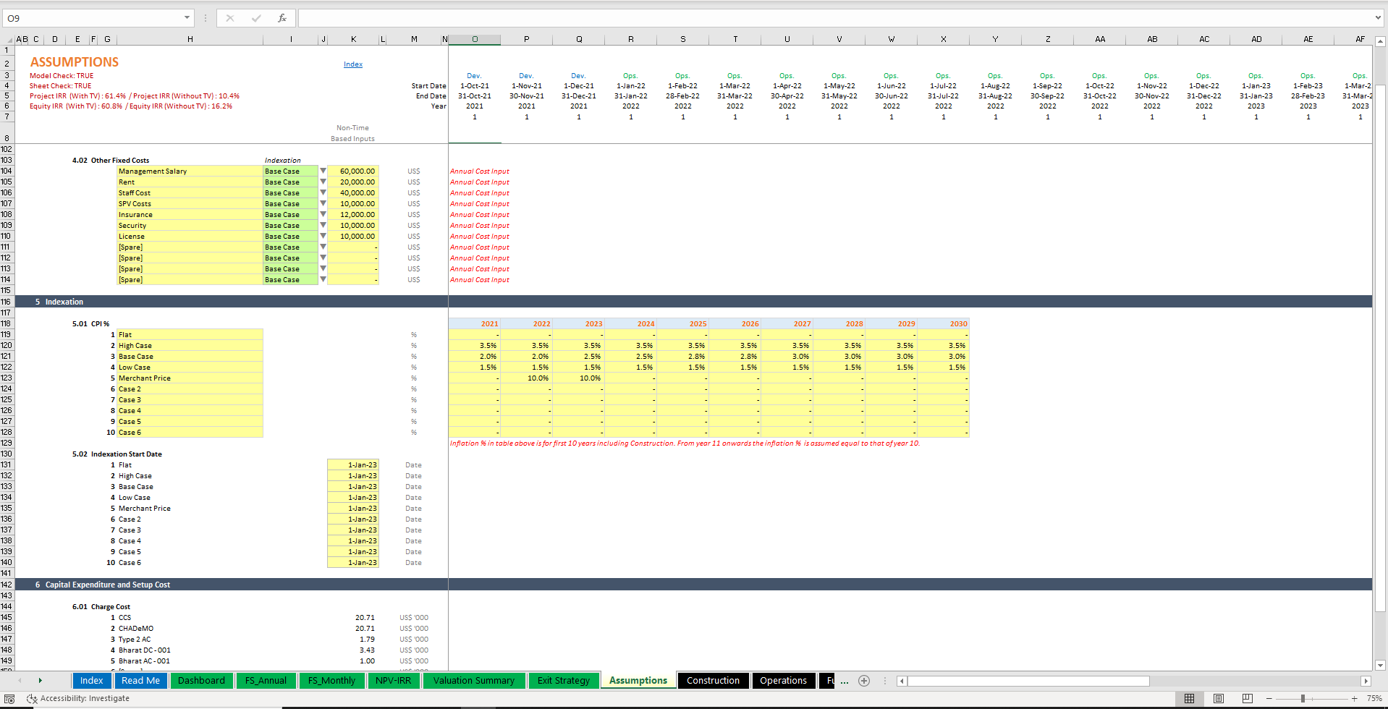
Task: Click the Cancel (X) on formula bar
Action: point(230,18)
